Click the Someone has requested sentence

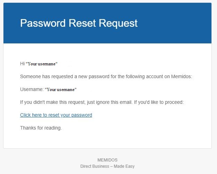coord(106,76)
